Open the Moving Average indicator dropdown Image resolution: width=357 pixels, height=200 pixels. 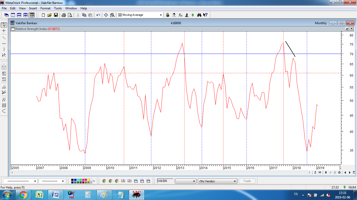pos(161,15)
